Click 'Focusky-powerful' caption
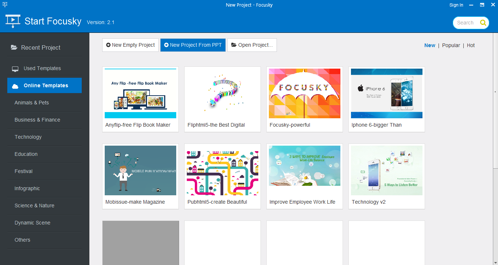 [290, 125]
